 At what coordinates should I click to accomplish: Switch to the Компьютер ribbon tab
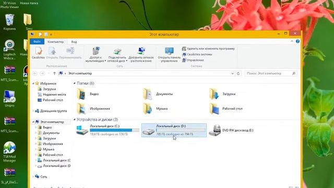click(56, 42)
